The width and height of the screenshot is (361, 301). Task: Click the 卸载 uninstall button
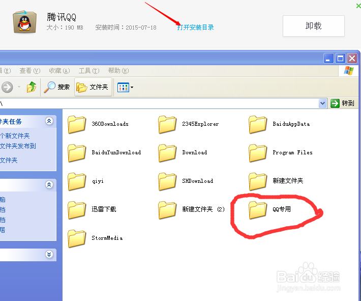pos(314,26)
